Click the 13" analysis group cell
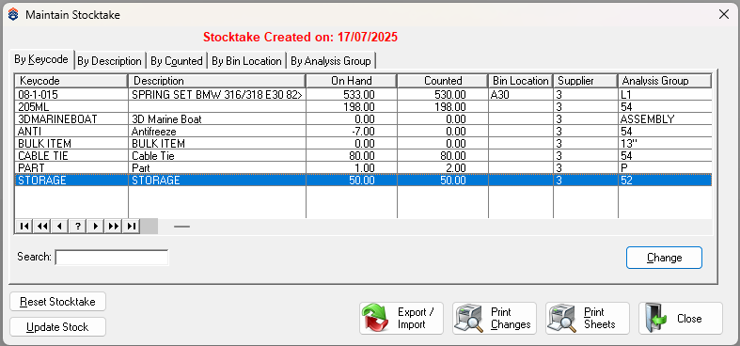 665,144
